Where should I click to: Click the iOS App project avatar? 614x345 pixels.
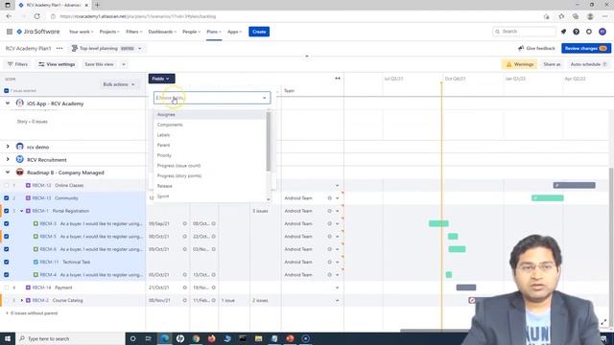pyautogui.click(x=19, y=103)
